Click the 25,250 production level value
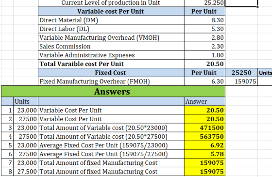Image resolution: width=272 pixels, height=177 pixels. [204, 3]
